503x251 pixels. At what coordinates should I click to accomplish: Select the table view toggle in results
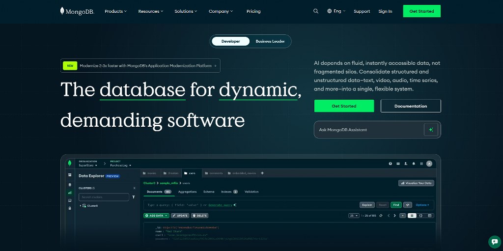click(x=430, y=216)
